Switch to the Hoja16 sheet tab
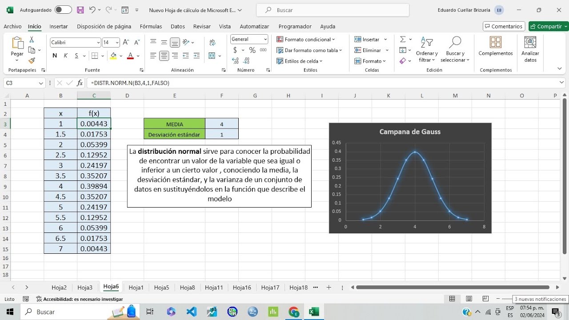 coord(242,288)
